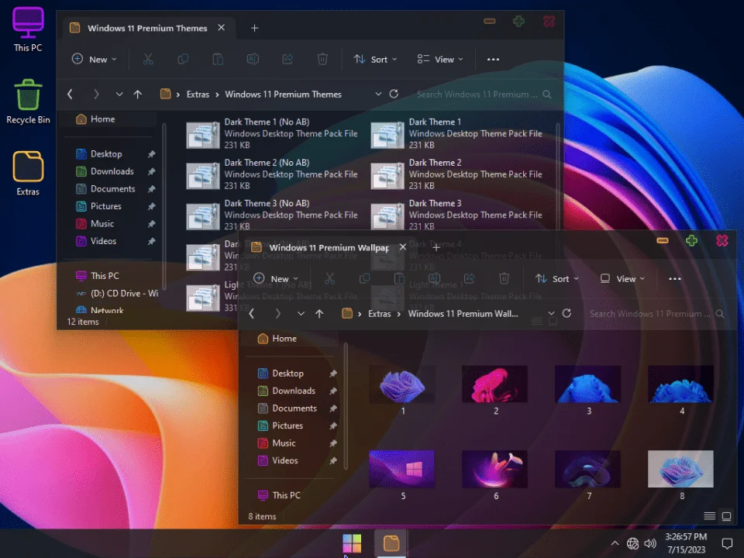
Task: Click Rename icon in Themes window toolbar
Action: coord(253,60)
